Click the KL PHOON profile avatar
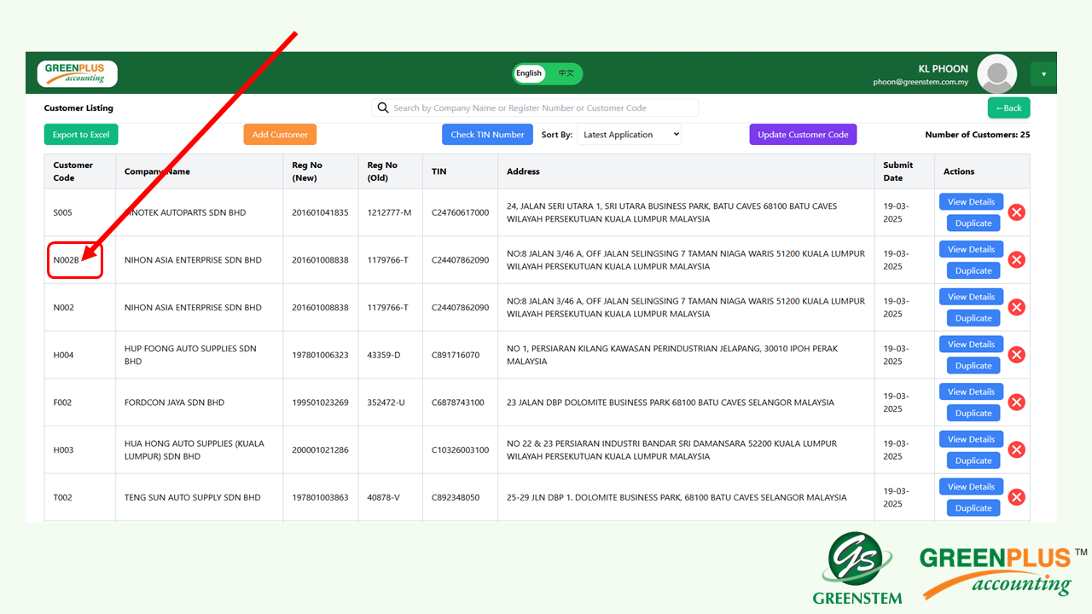Image resolution: width=1092 pixels, height=614 pixels. (x=996, y=74)
